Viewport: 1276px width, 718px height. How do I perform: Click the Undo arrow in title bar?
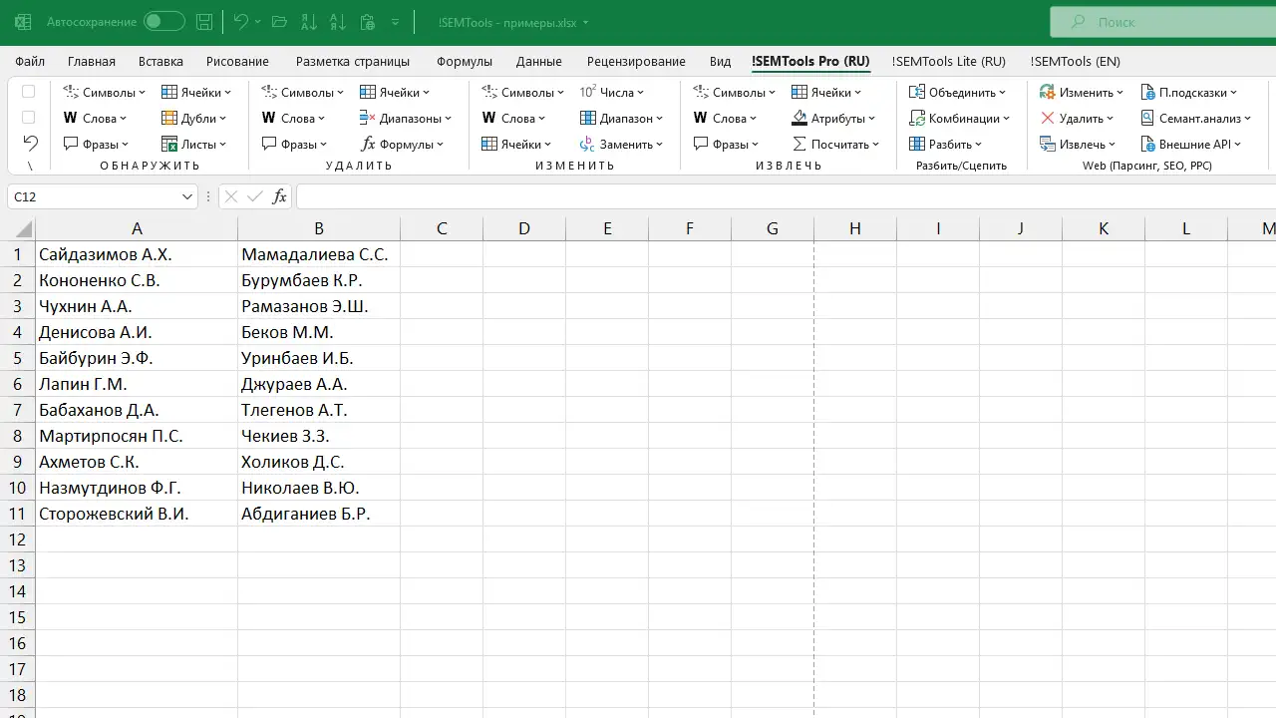click(x=240, y=21)
